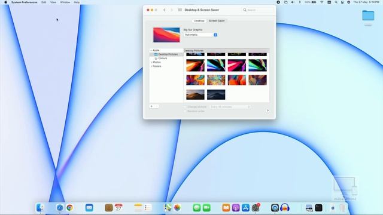Open Podcasts from the Dock
The width and height of the screenshot is (383, 215).
[236, 208]
